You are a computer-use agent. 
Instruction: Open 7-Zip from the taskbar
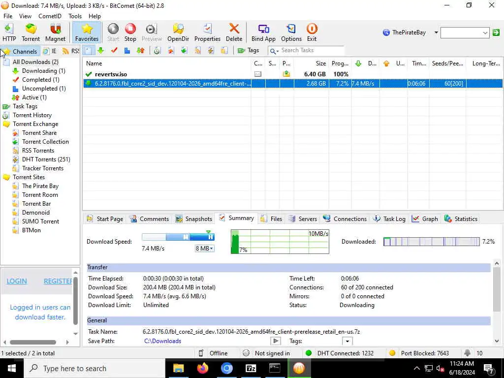(x=251, y=368)
